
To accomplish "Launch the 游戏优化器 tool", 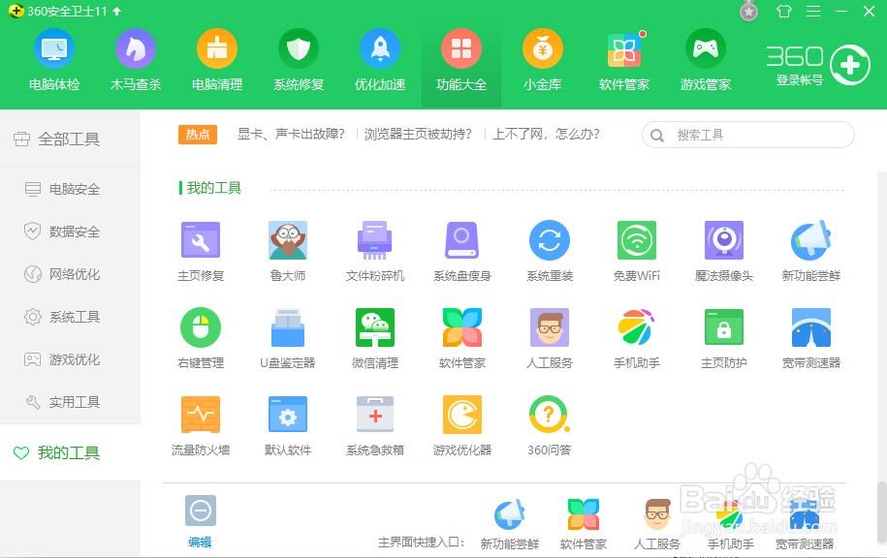I will pyautogui.click(x=462, y=425).
